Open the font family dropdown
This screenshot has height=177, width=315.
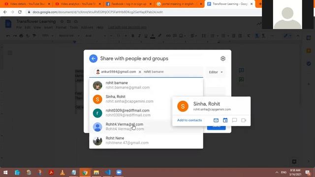(x=95, y=36)
